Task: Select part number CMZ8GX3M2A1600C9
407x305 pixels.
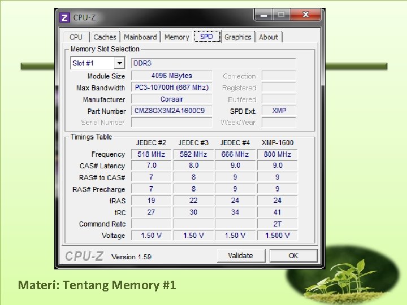Action: [172, 111]
